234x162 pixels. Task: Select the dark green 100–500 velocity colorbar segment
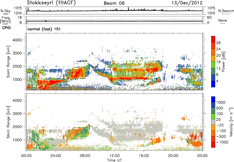pyautogui.click(x=213, y=111)
